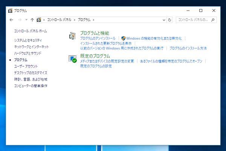The height and width of the screenshot is (151, 226).
Task: Click インストールされた更新プログラムを表示
Action: (106, 43)
